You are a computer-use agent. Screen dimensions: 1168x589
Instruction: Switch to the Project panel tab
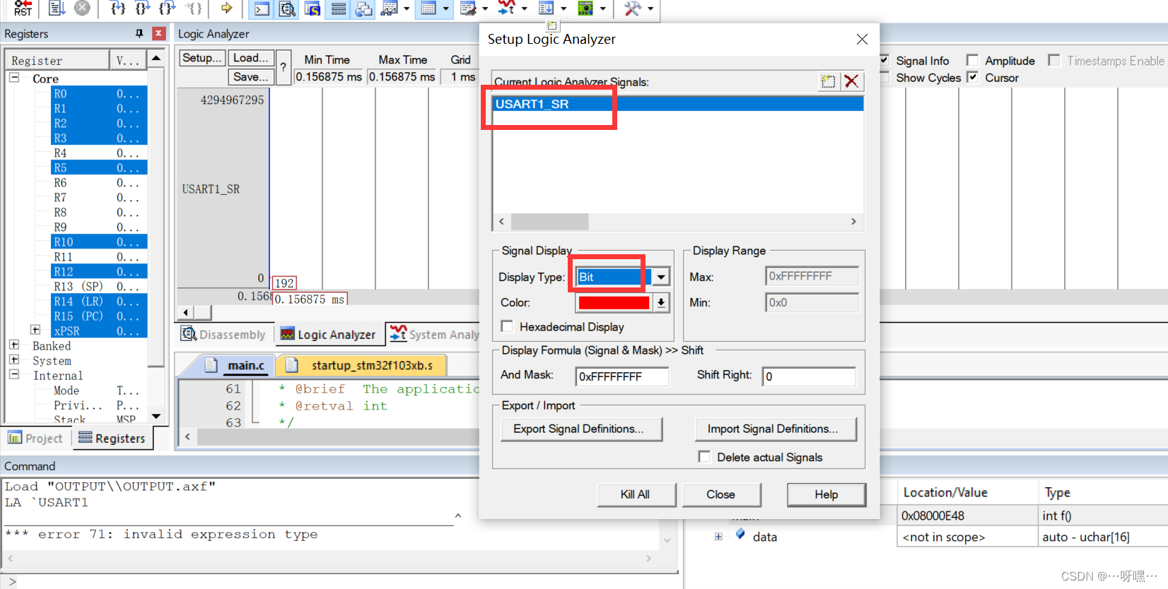click(x=35, y=438)
